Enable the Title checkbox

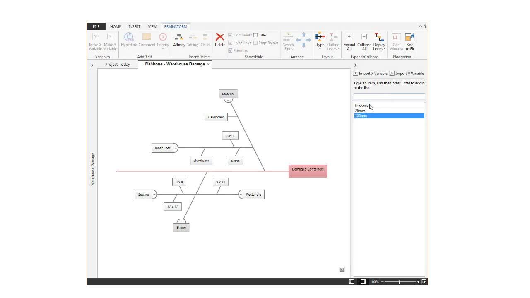255,35
